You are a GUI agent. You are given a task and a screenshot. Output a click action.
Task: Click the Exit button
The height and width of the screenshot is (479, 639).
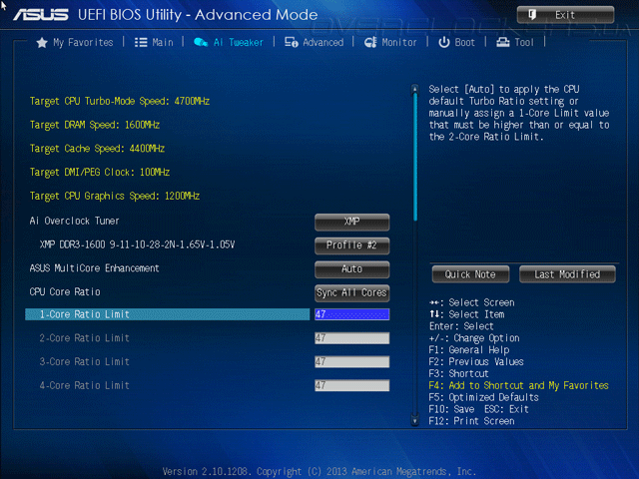click(565, 15)
